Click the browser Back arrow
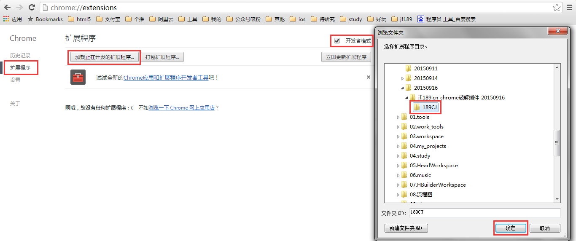The width and height of the screenshot is (576, 241). 7,7
